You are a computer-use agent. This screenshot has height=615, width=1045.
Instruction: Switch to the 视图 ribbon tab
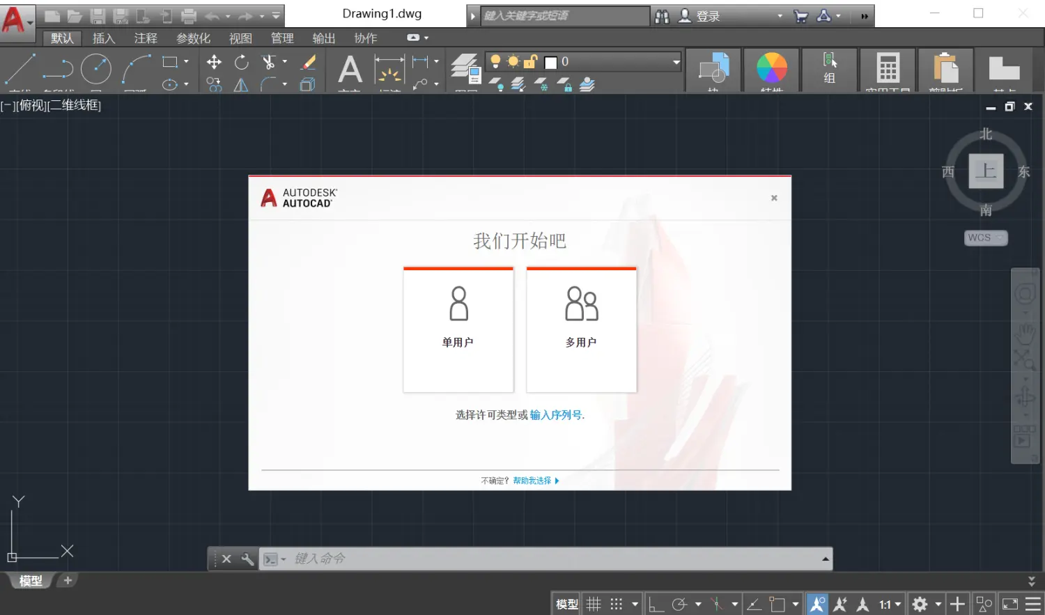click(x=240, y=38)
